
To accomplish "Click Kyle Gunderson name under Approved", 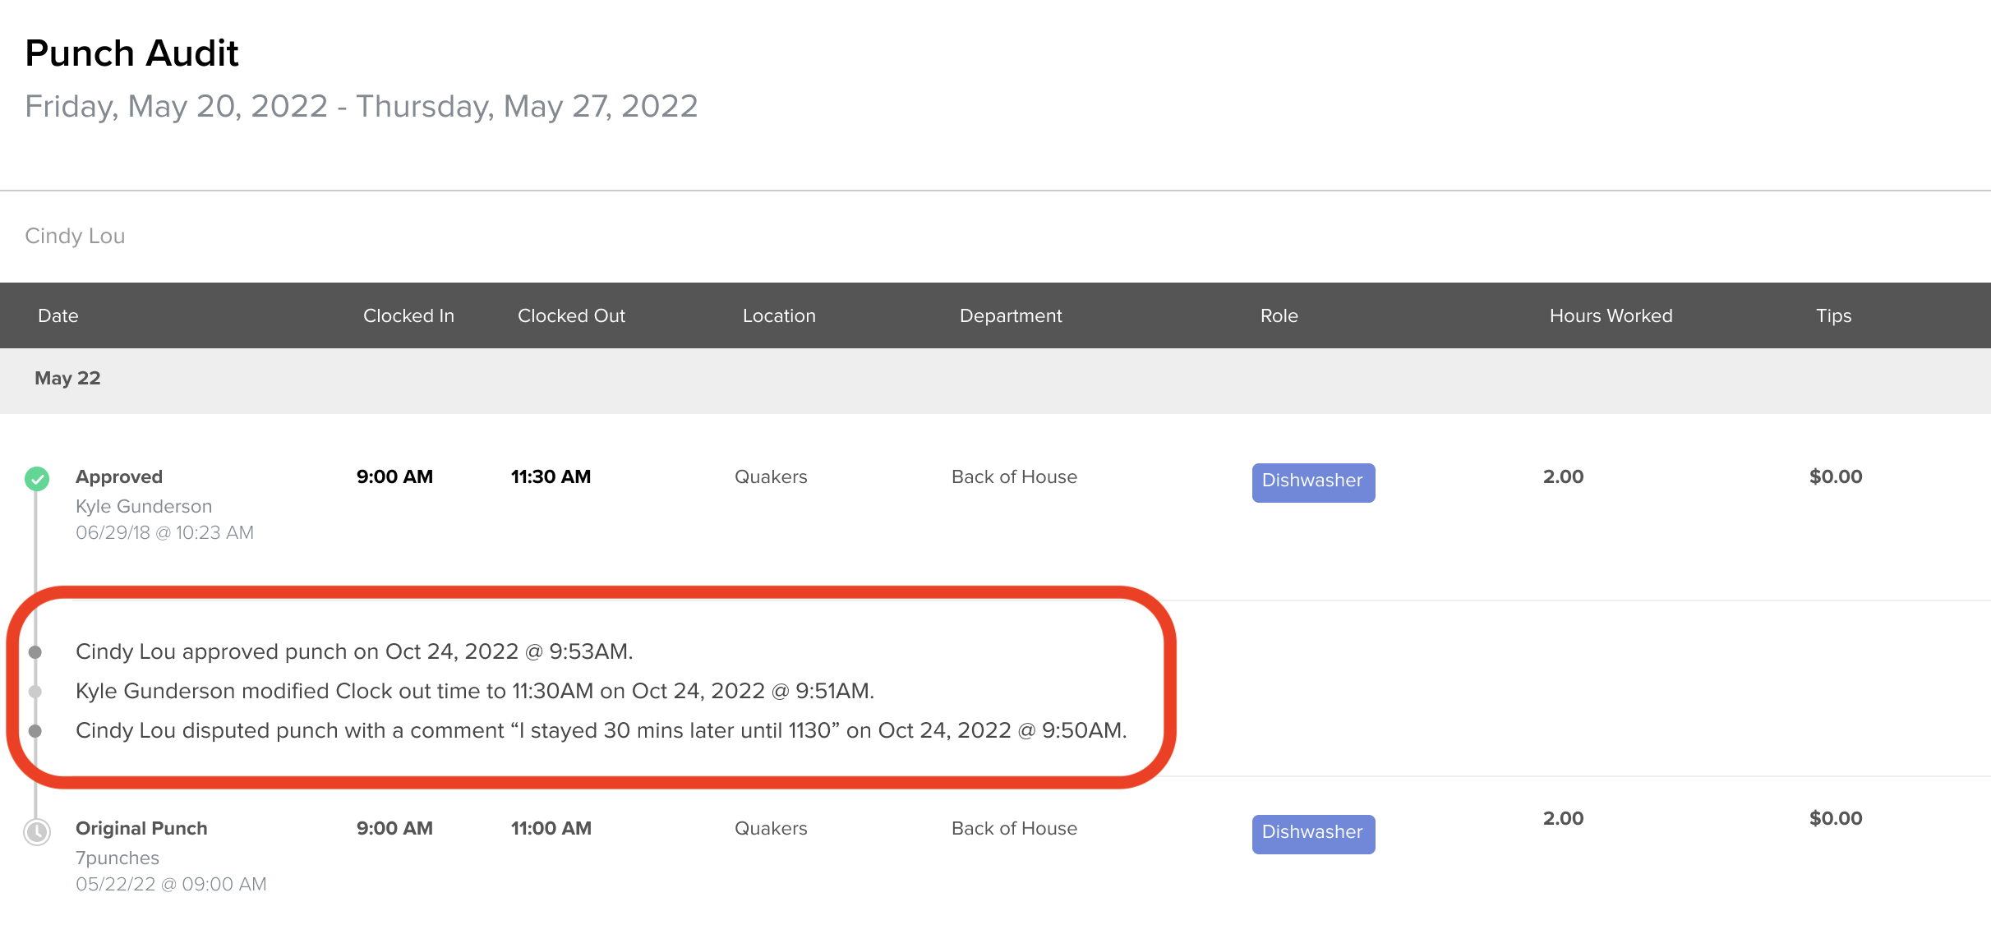I will click(144, 506).
